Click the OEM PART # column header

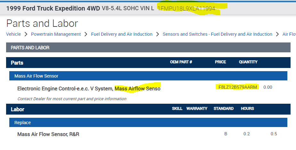point(181,62)
